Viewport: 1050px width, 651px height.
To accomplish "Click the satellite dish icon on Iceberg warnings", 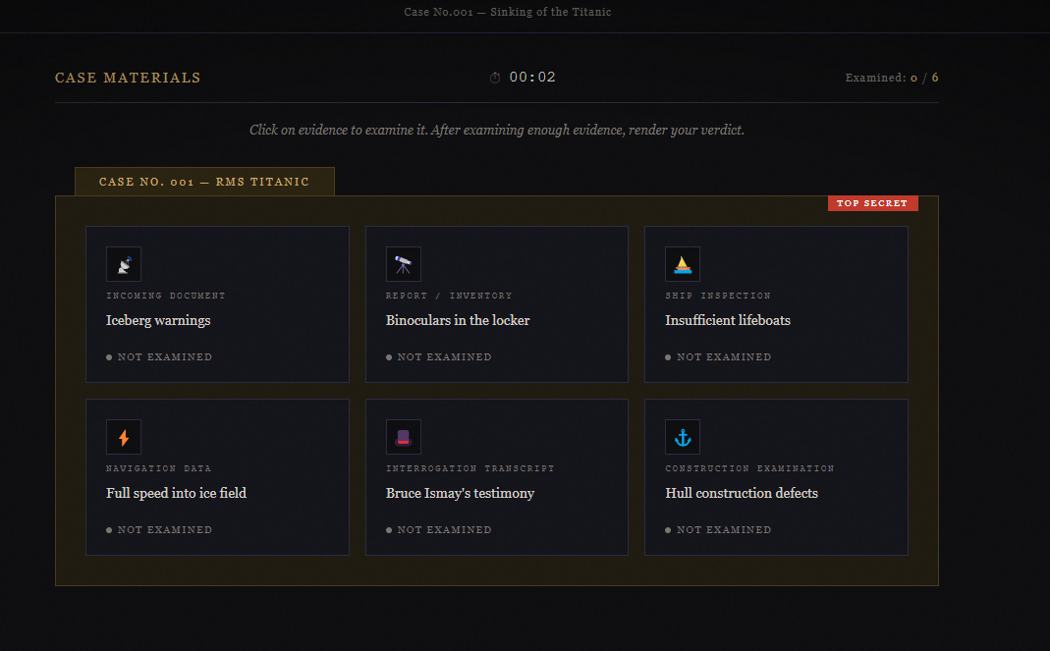I will pos(124,264).
